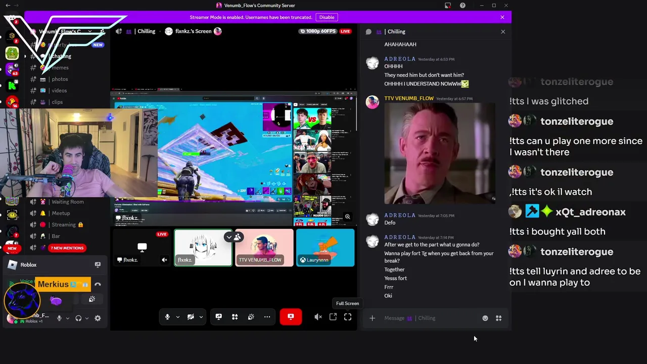This screenshot has height=364, width=647.
Task: Click the Chilling voice channel header title
Action: coord(146,31)
